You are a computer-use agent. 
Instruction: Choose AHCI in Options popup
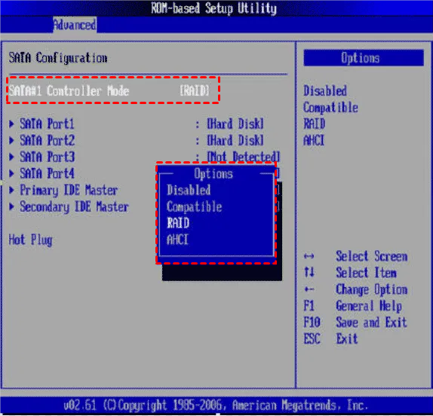(x=177, y=240)
